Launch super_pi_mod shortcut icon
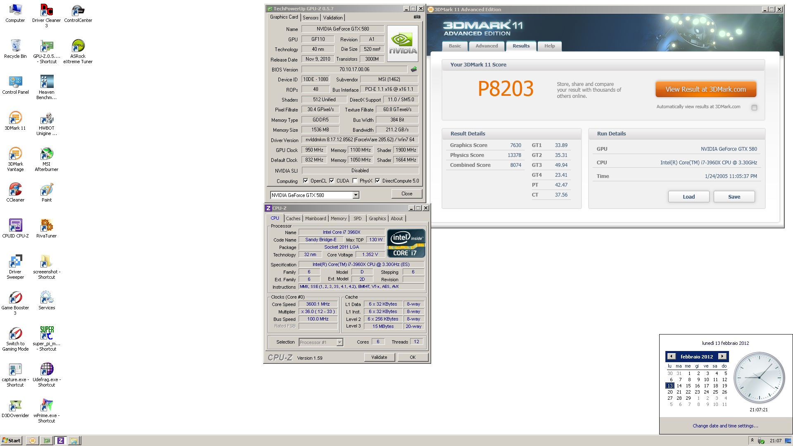This screenshot has height=446, width=793. coord(46,339)
